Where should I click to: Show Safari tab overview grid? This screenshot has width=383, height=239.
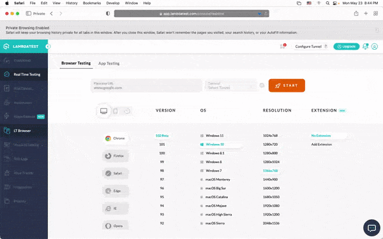(x=376, y=13)
